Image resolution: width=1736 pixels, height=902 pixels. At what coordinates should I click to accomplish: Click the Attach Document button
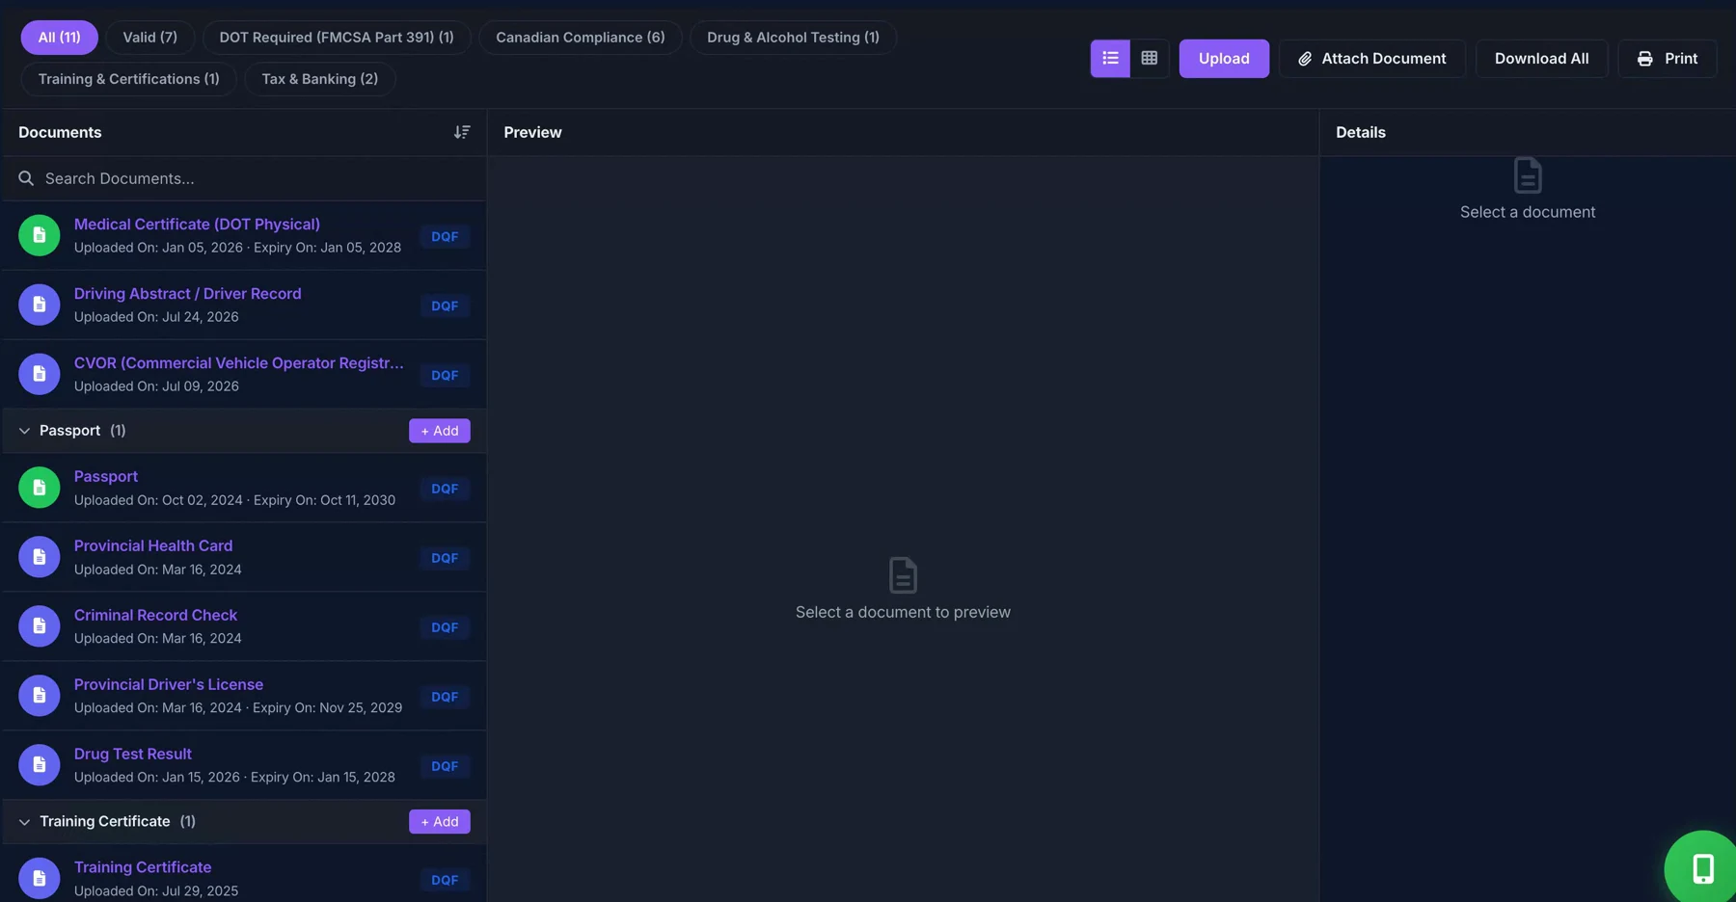[x=1371, y=59]
